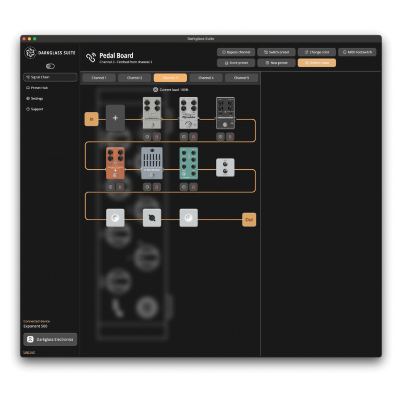Switch to the Channel 5 tab
The height and width of the screenshot is (402, 402).
coord(241,78)
